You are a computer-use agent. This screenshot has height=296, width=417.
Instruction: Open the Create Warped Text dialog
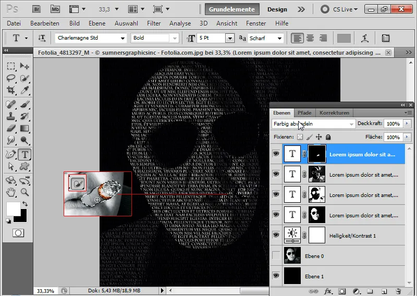[364, 38]
